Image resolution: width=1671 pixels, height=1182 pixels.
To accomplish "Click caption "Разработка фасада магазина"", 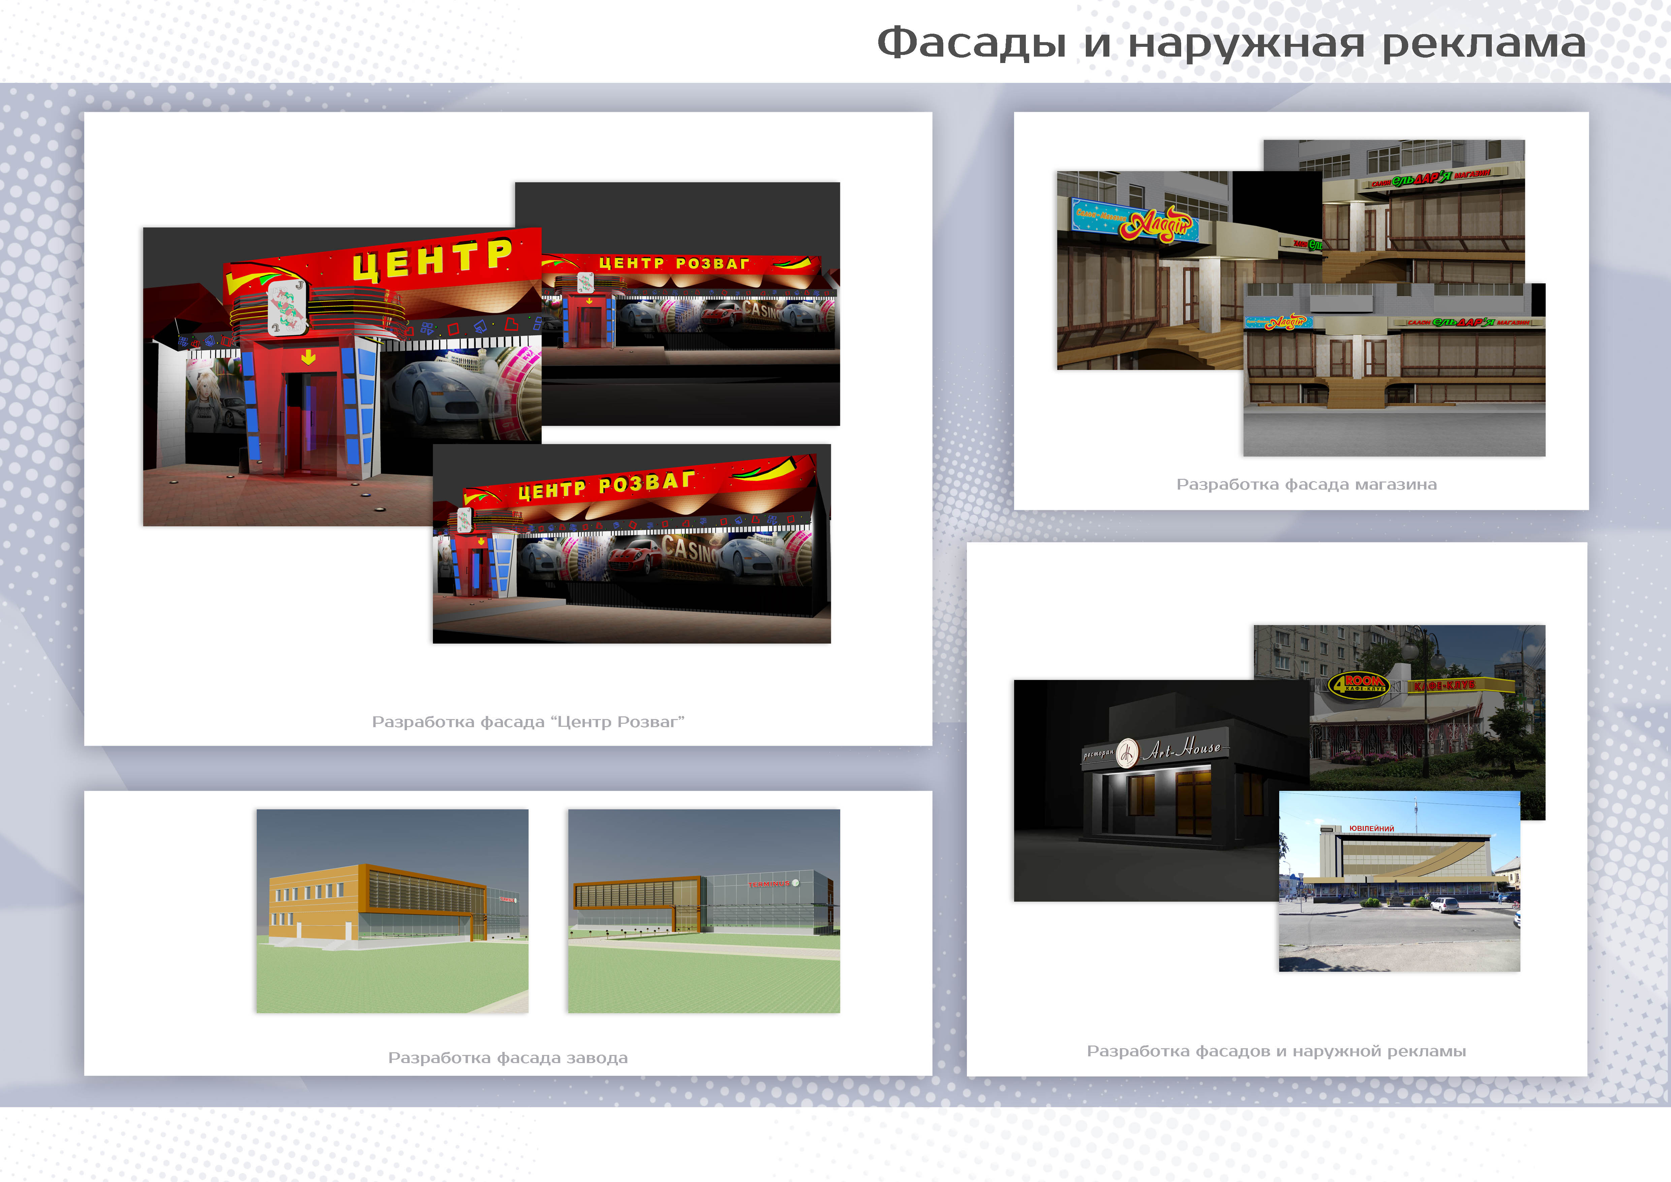I will [1306, 485].
